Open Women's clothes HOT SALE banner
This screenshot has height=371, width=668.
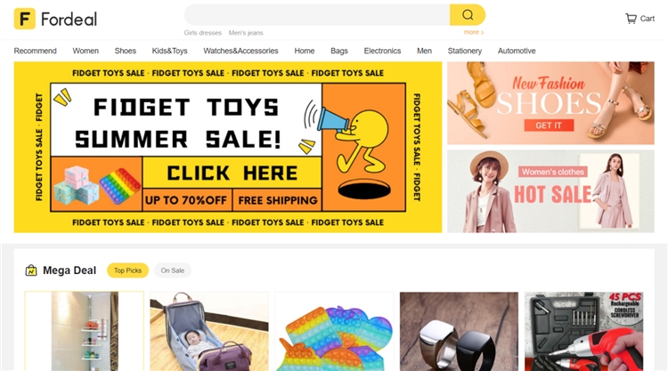[x=550, y=191]
